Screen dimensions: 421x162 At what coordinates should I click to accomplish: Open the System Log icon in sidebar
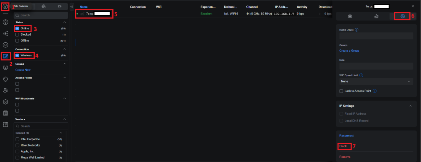click(x=6, y=113)
